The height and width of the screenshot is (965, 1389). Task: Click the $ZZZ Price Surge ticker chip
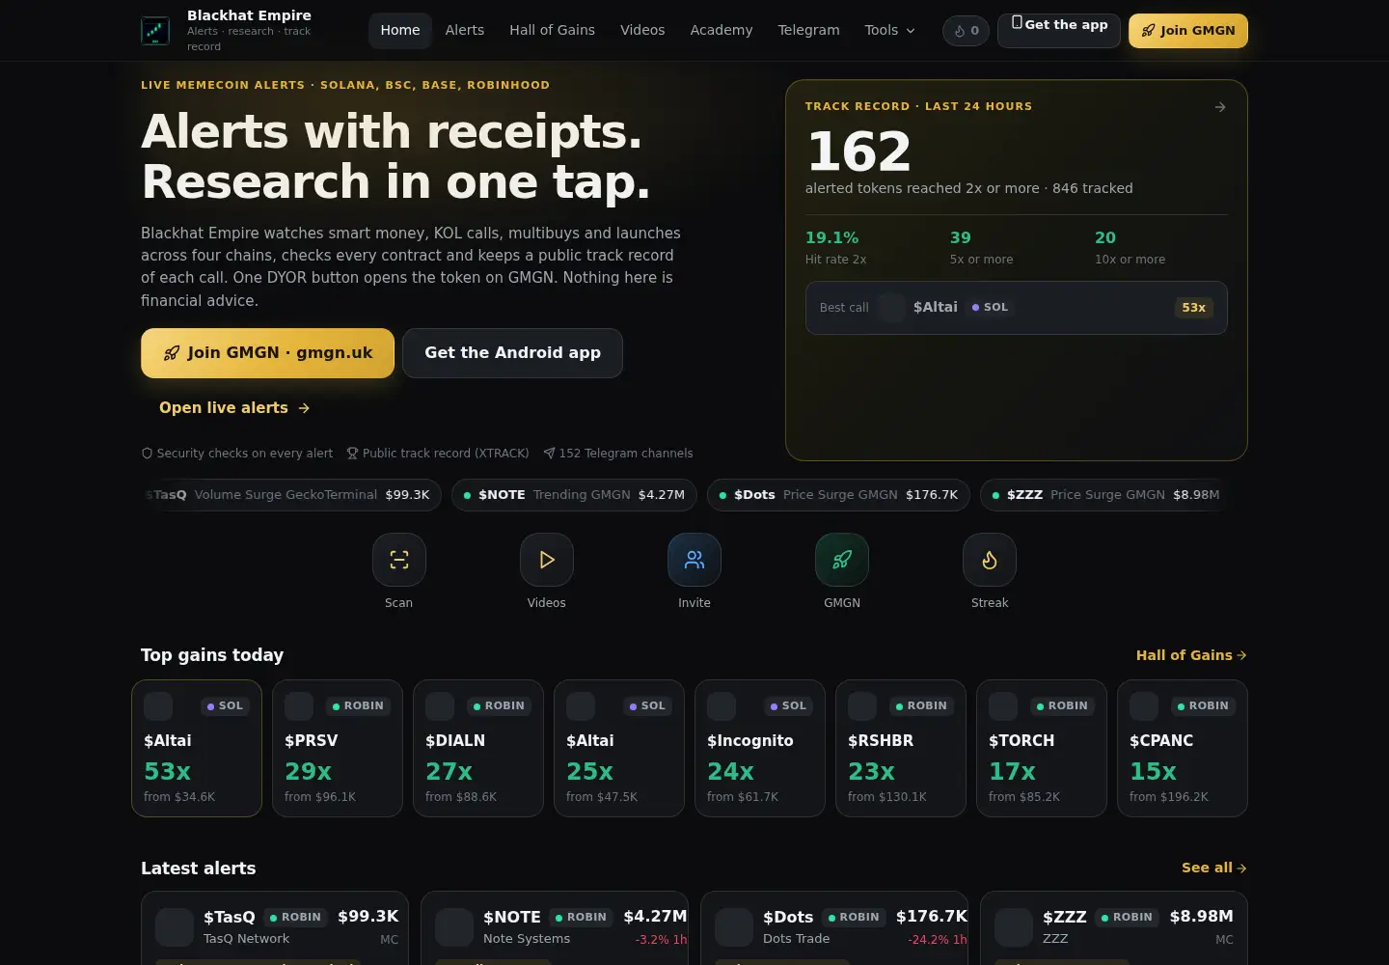tap(1106, 495)
